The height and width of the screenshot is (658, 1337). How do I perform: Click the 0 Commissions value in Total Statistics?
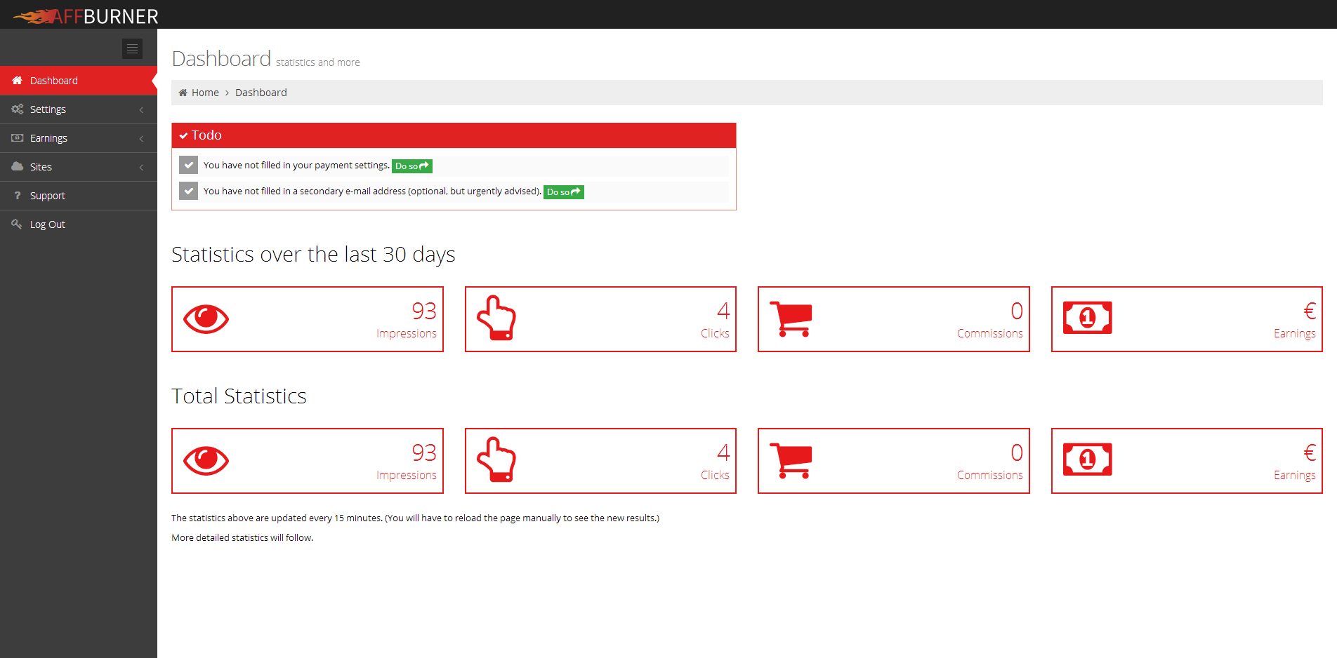click(1017, 452)
